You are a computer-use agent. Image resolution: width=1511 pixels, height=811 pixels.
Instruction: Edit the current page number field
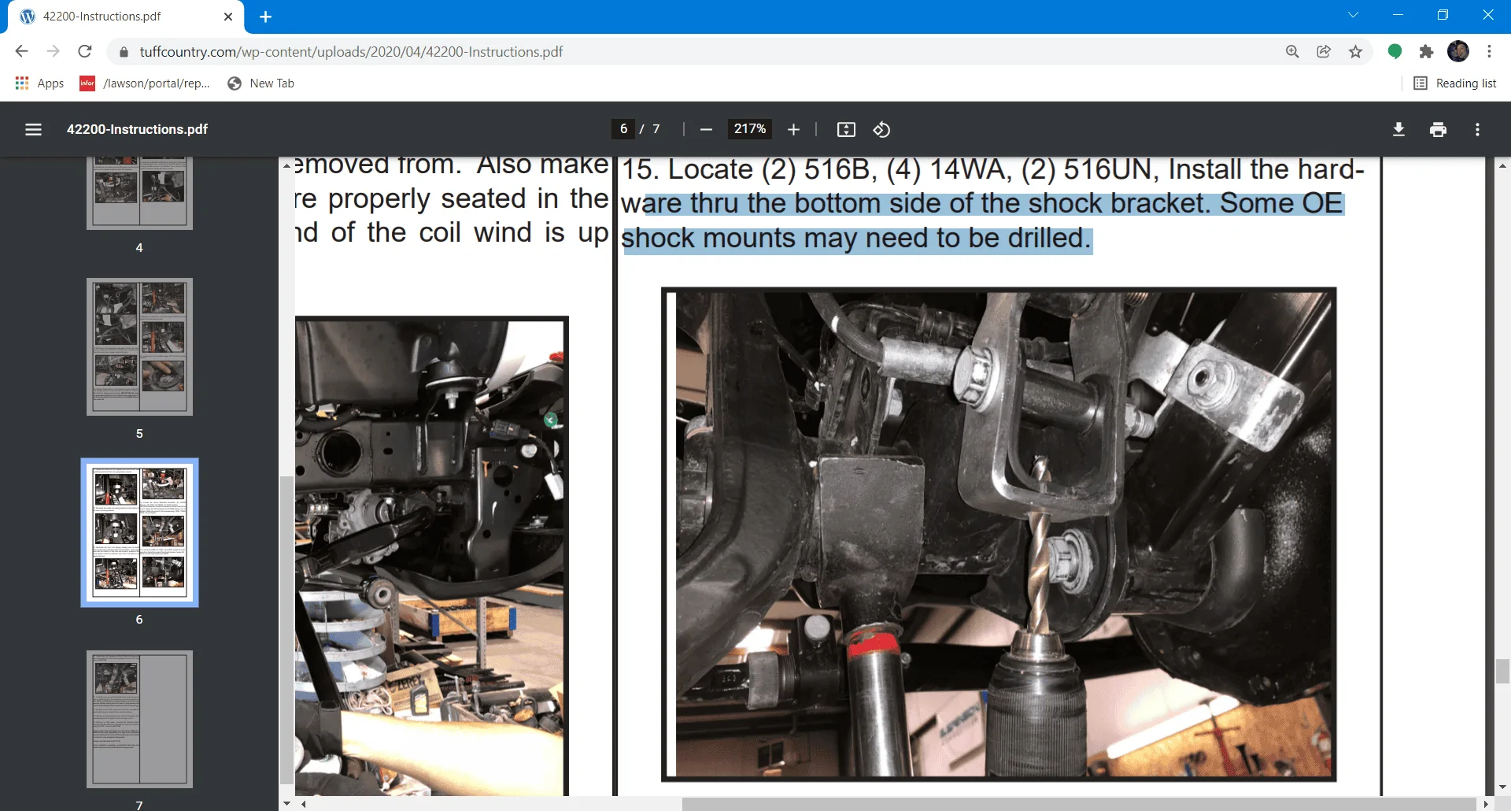coord(623,129)
